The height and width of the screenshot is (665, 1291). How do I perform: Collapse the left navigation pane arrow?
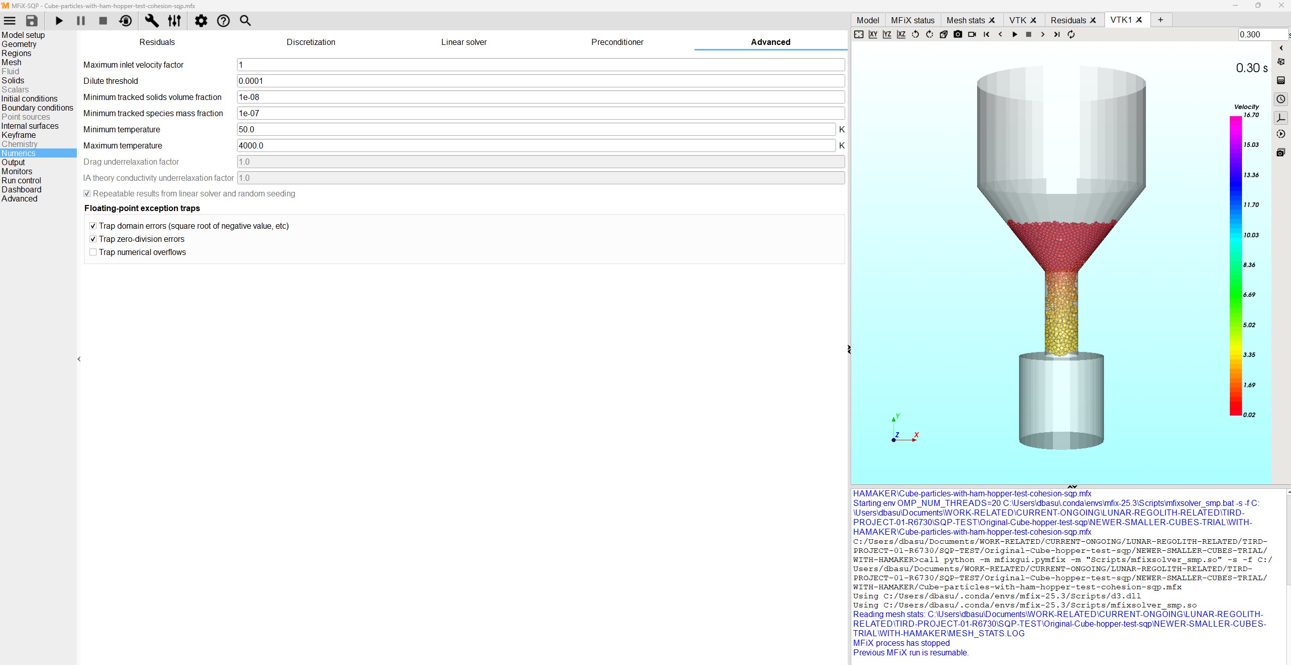(79, 359)
